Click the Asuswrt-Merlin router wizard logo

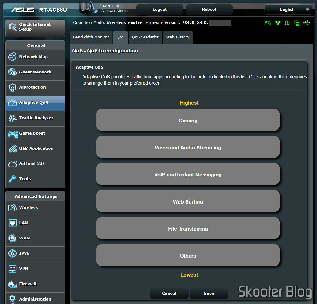[88, 8]
